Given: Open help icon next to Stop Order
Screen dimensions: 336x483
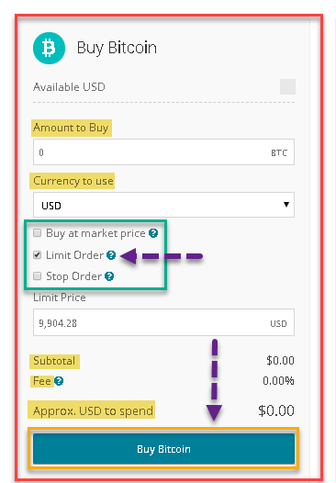Looking at the screenshot, I should 109,276.
